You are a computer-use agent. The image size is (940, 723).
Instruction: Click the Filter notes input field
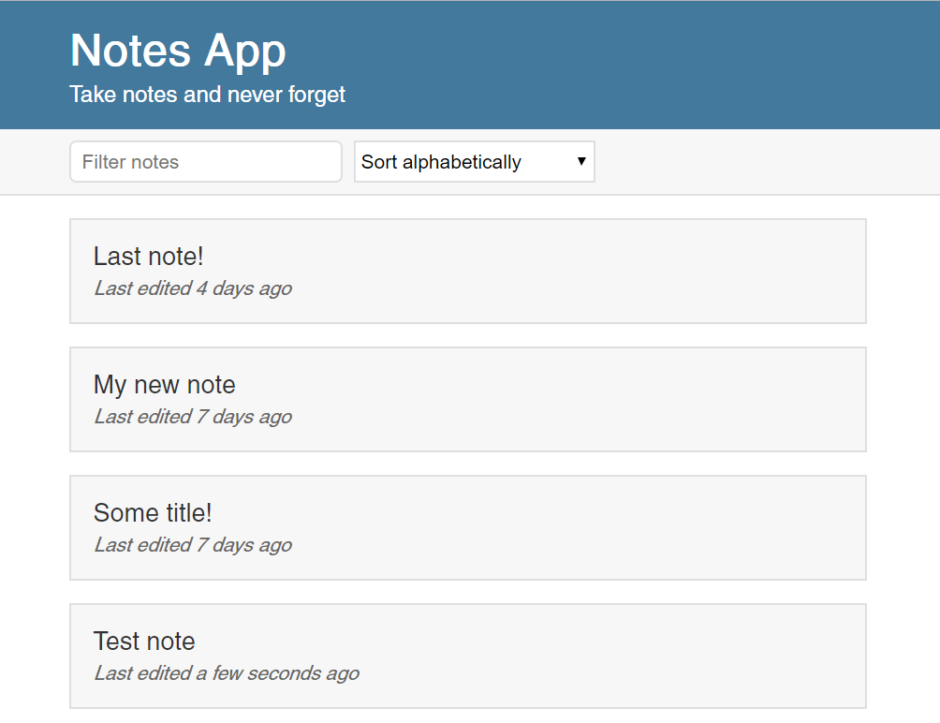[x=206, y=162]
